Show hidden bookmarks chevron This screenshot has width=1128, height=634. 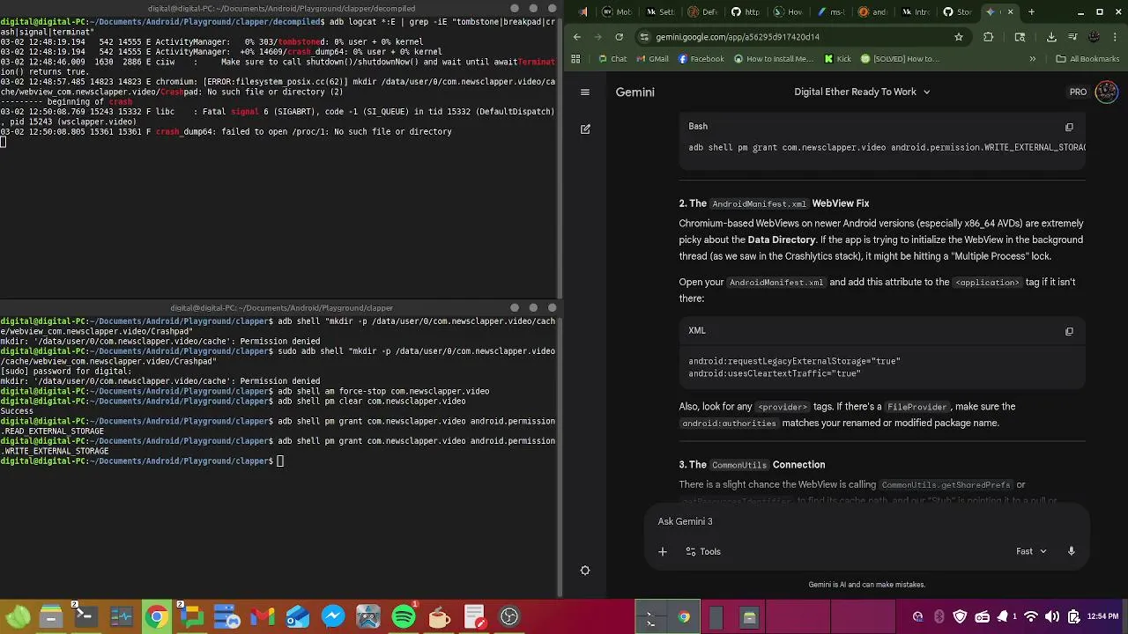coord(1032,59)
